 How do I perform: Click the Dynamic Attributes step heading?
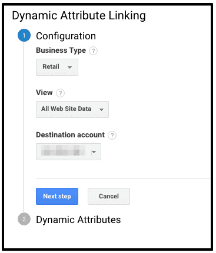(x=78, y=220)
